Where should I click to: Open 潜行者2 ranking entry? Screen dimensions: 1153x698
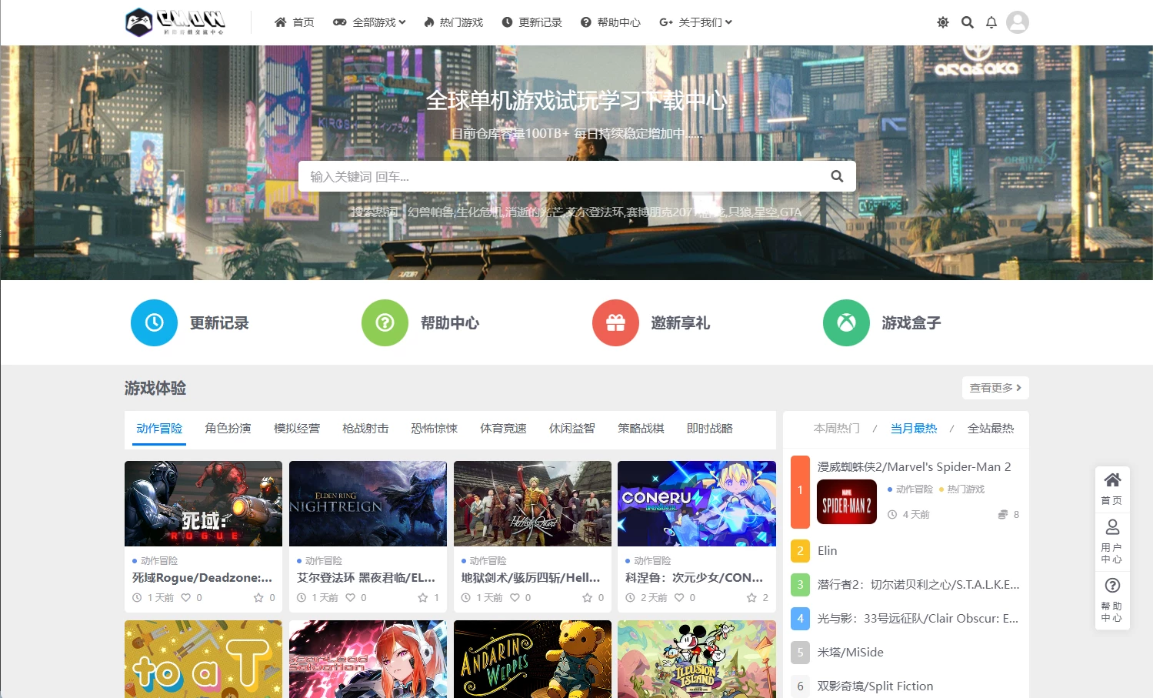(x=918, y=584)
